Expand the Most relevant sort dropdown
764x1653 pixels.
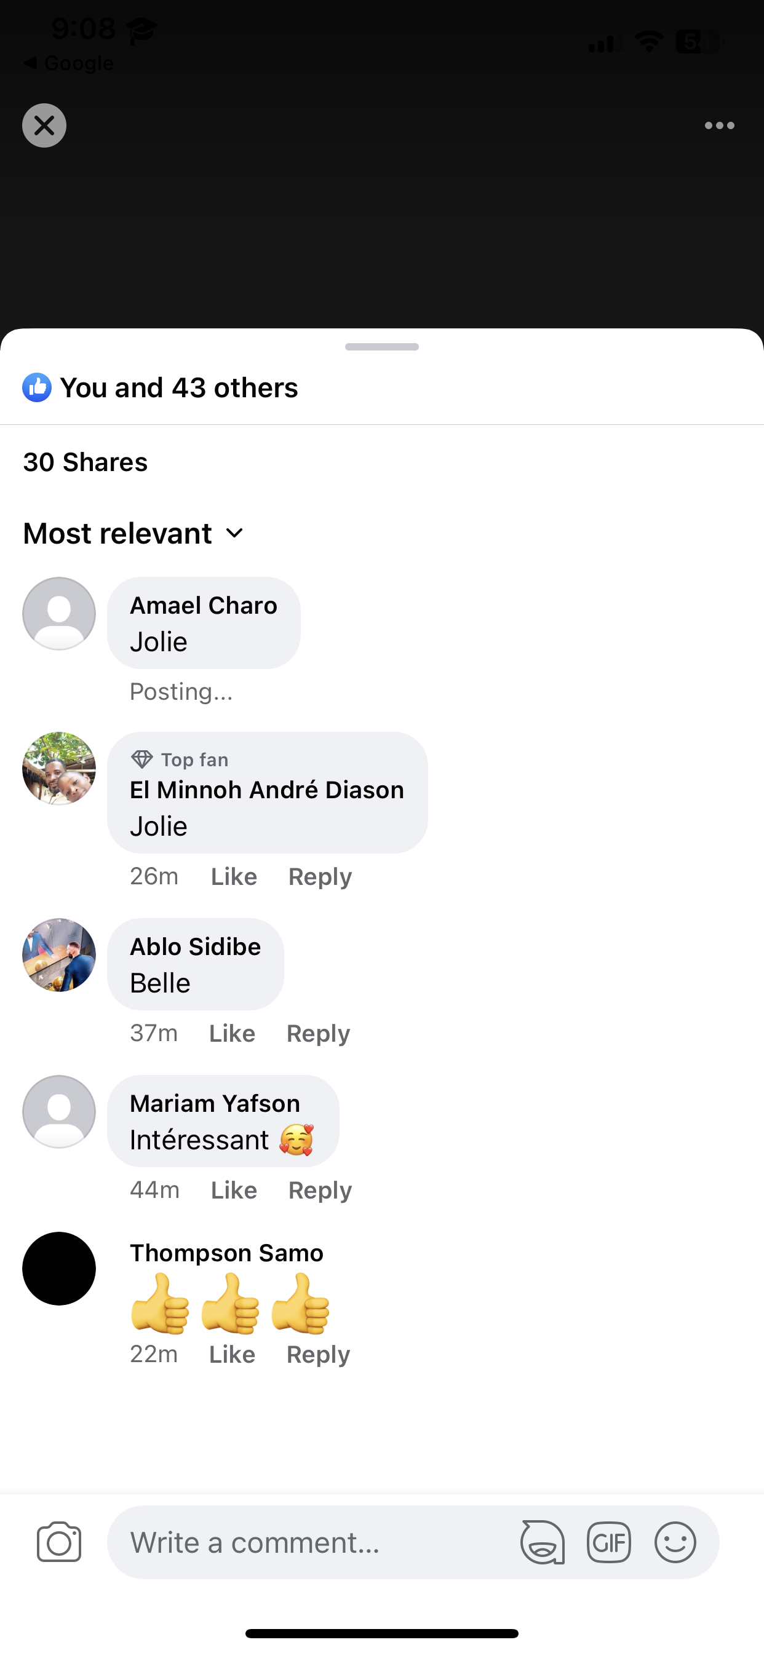click(133, 534)
